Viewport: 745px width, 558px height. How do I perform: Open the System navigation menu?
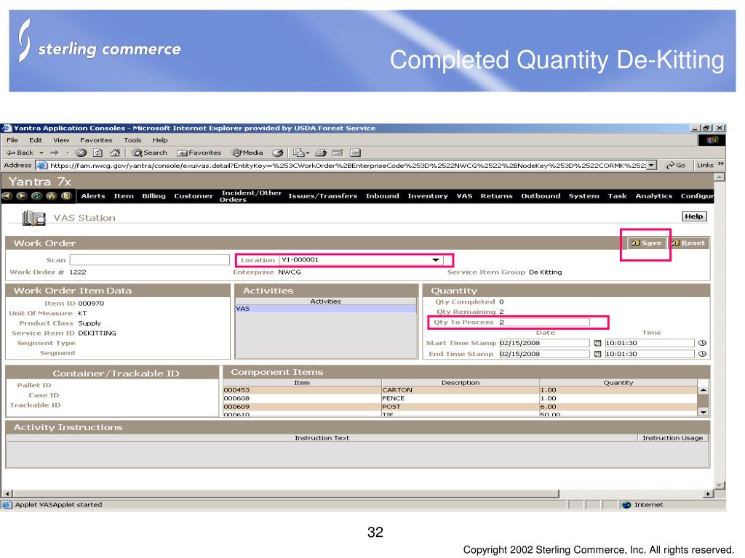tap(584, 196)
